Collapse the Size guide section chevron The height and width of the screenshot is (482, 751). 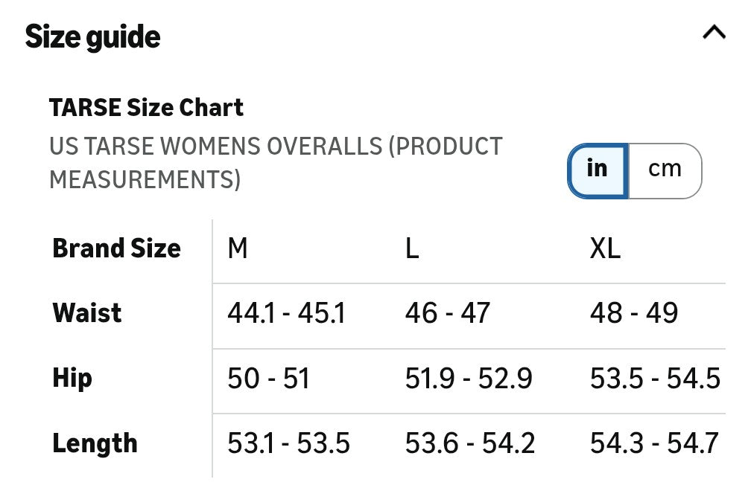tap(714, 33)
